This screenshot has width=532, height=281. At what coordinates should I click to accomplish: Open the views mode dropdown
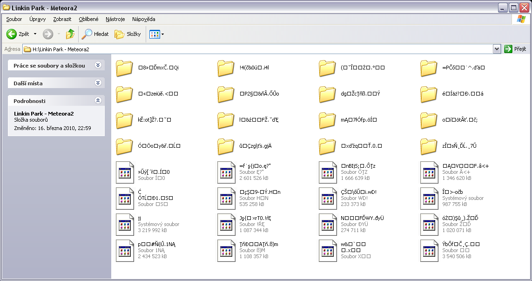pyautogui.click(x=156, y=34)
